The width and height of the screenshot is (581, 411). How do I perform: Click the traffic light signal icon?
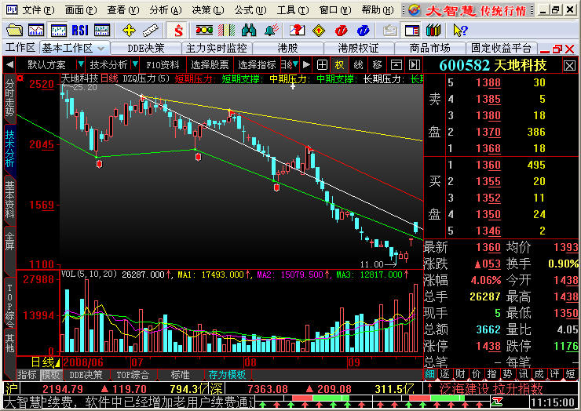[204, 30]
